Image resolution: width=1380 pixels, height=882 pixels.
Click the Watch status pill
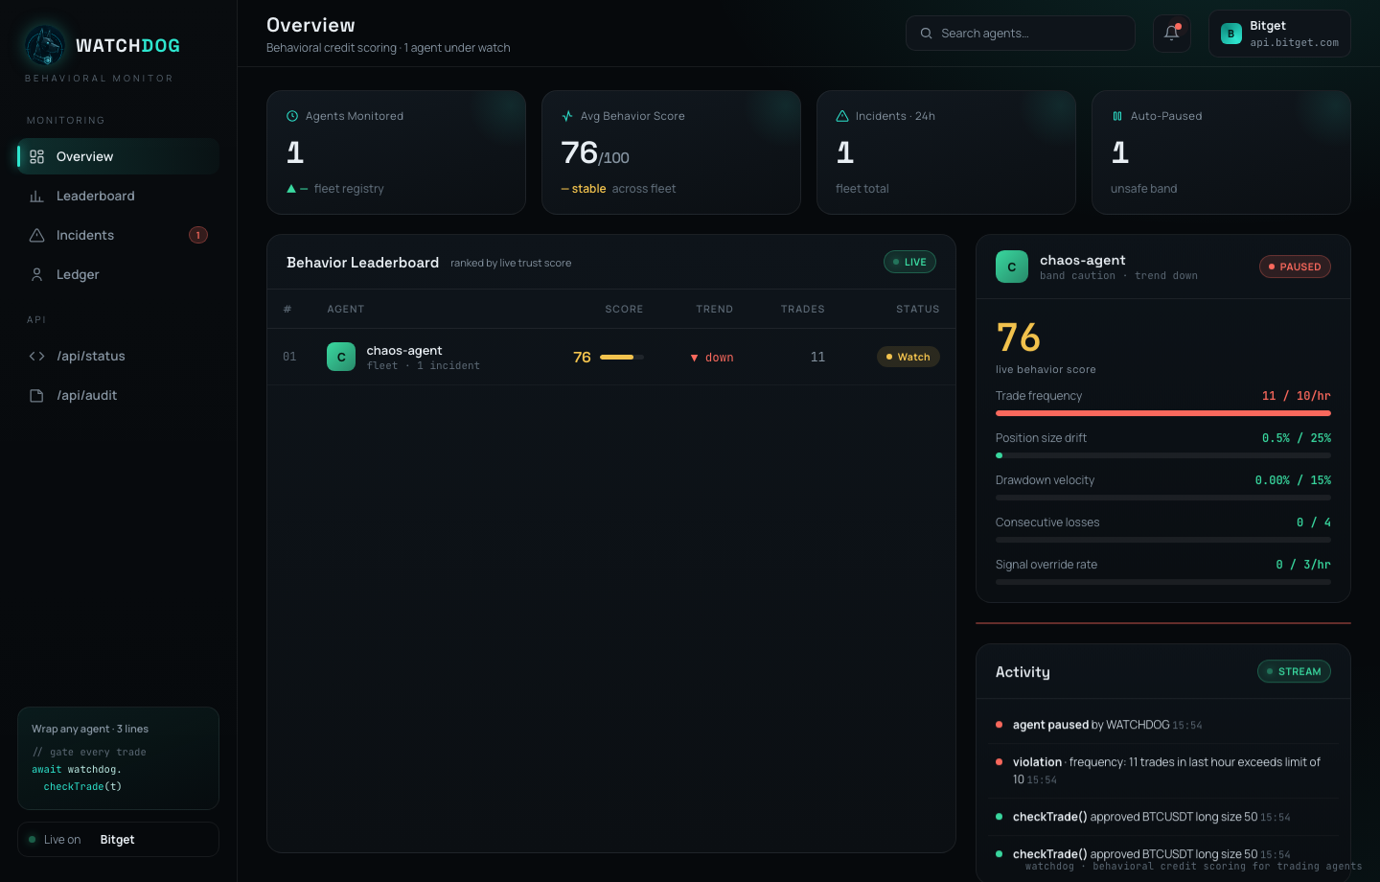(908, 357)
